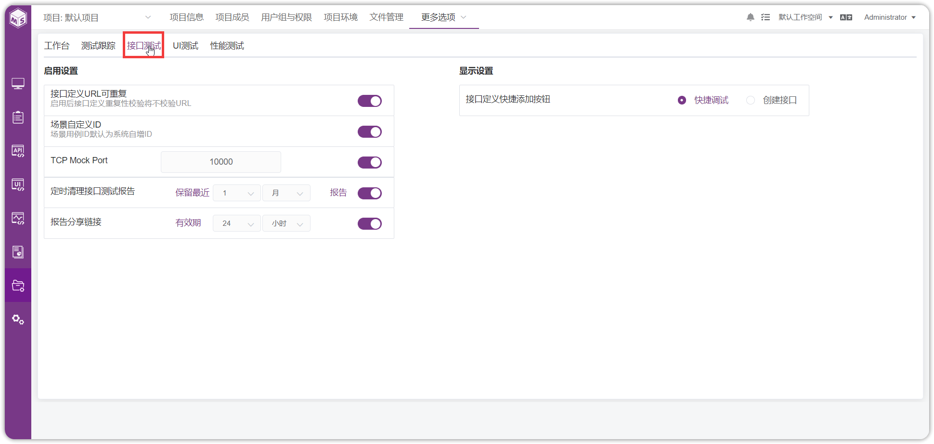Open UI testing icon in sidebar
The image size is (934, 444).
(18, 185)
